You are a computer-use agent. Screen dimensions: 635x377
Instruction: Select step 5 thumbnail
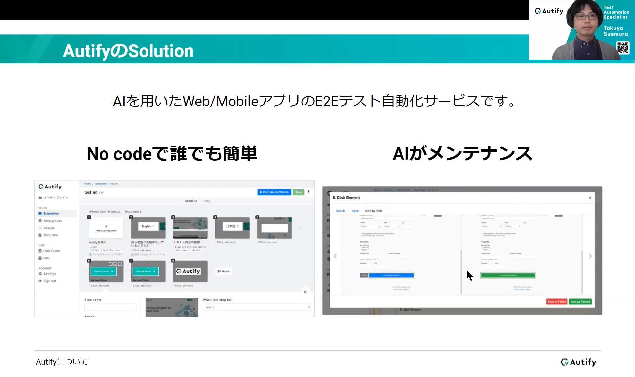[275, 228]
